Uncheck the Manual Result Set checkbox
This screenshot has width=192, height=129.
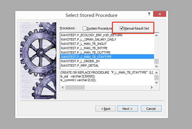[x=122, y=28]
